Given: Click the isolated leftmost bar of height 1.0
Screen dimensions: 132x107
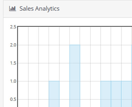Looking at the screenshot, I should click(54, 94).
